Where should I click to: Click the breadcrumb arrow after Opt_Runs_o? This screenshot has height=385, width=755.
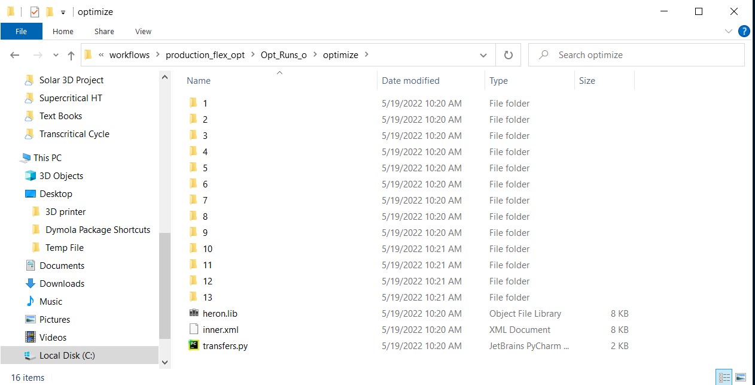point(316,54)
